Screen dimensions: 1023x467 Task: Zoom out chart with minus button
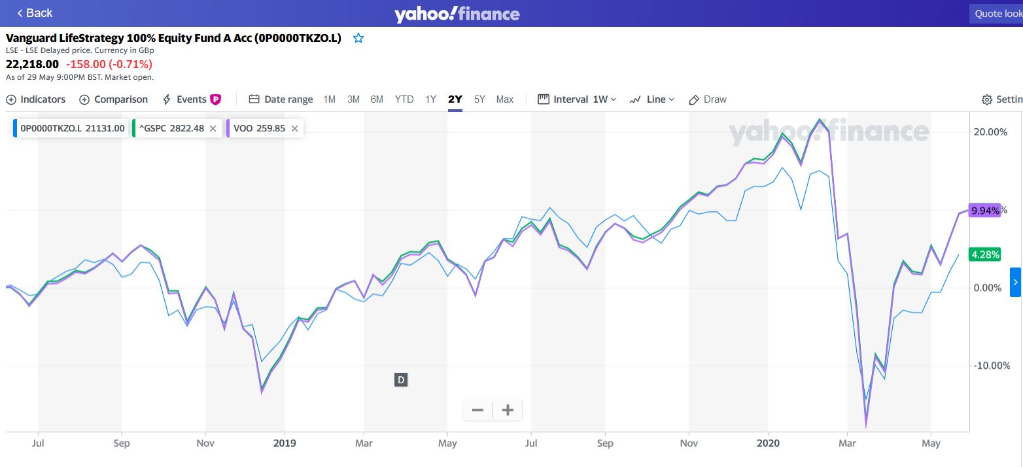point(477,410)
